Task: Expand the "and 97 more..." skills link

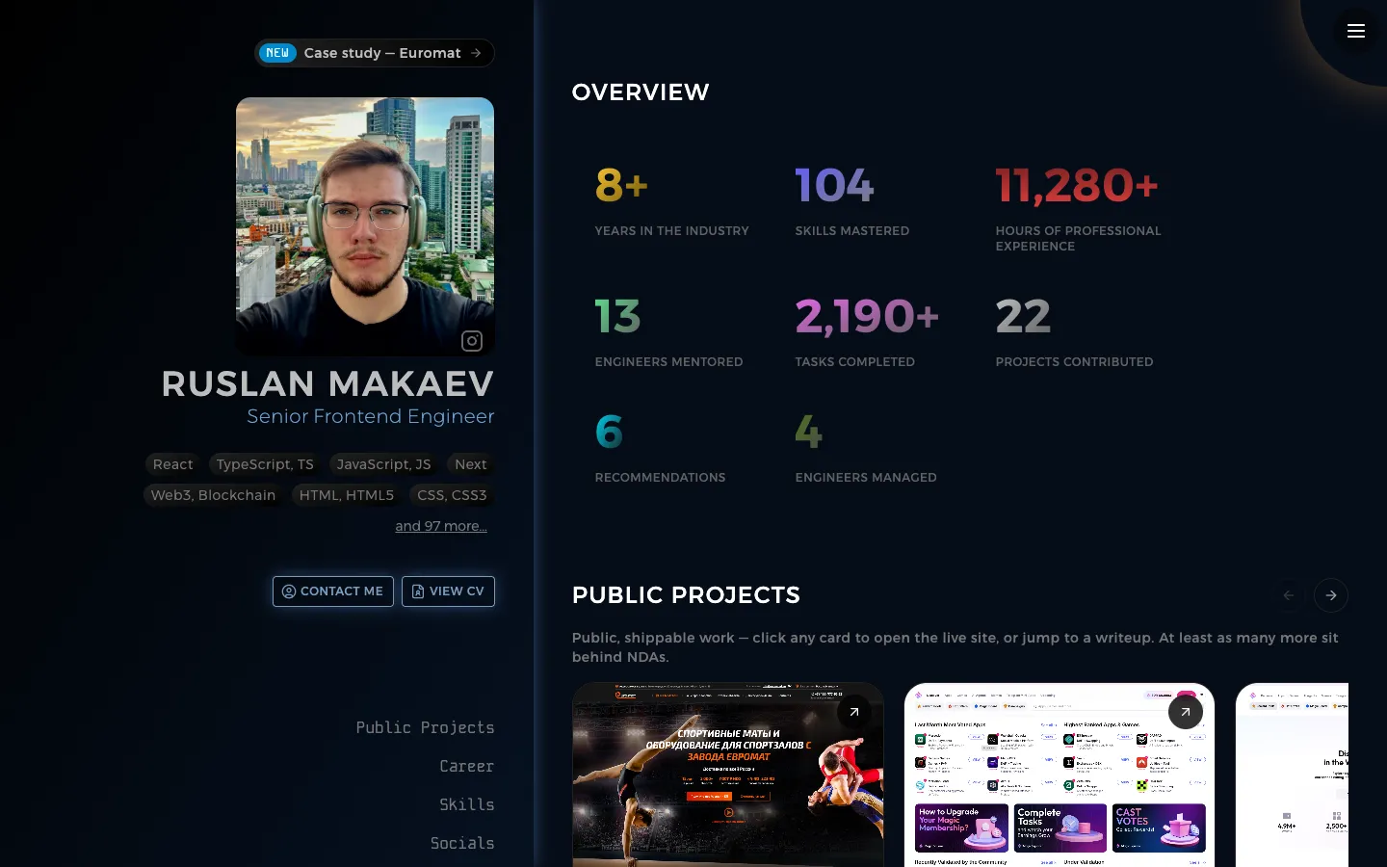Action: coord(441,526)
